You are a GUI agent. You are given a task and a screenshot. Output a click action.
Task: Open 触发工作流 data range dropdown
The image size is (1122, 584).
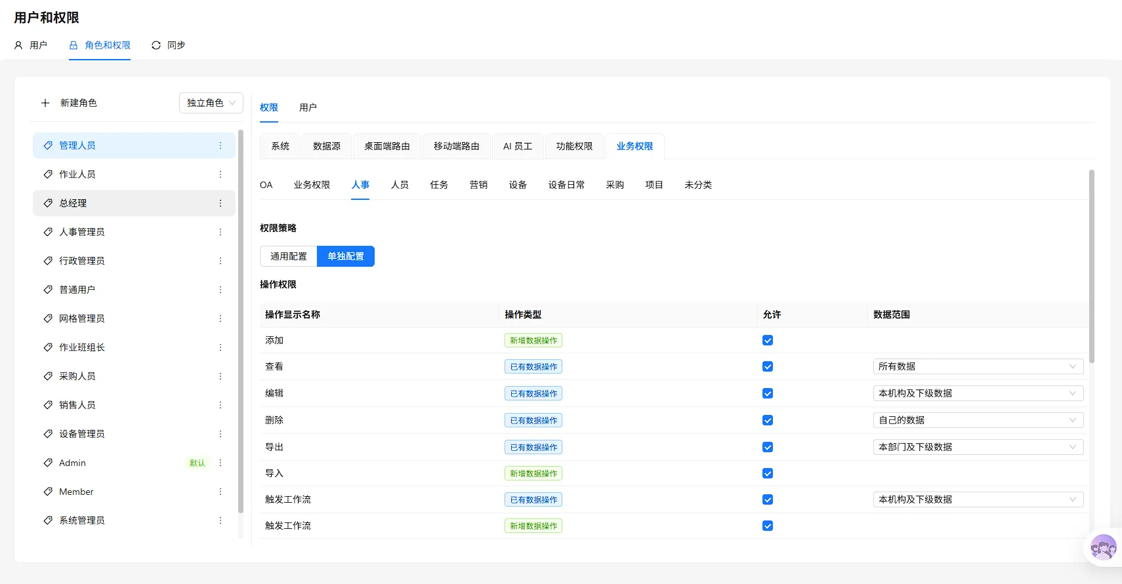point(978,499)
